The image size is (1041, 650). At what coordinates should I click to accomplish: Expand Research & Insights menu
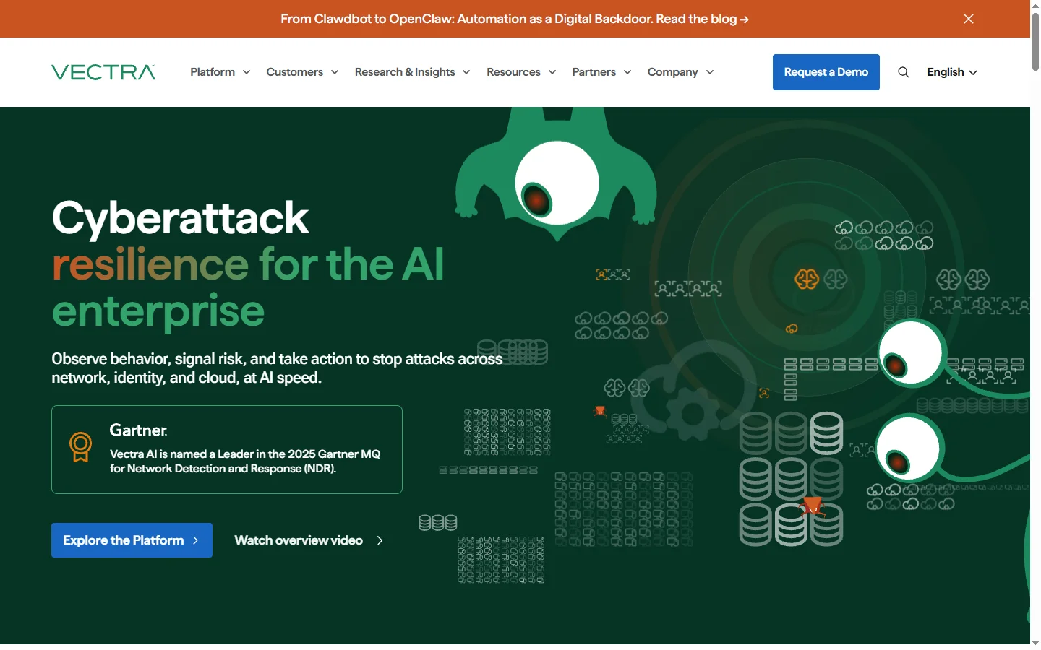pyautogui.click(x=412, y=72)
